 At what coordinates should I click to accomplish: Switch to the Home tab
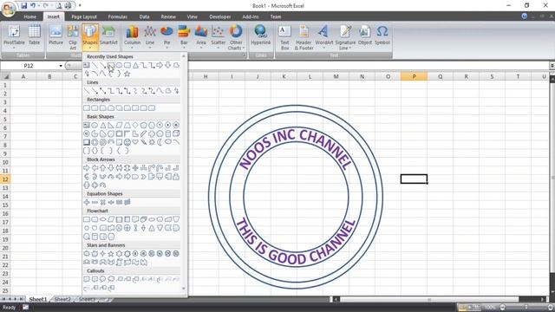pos(30,16)
